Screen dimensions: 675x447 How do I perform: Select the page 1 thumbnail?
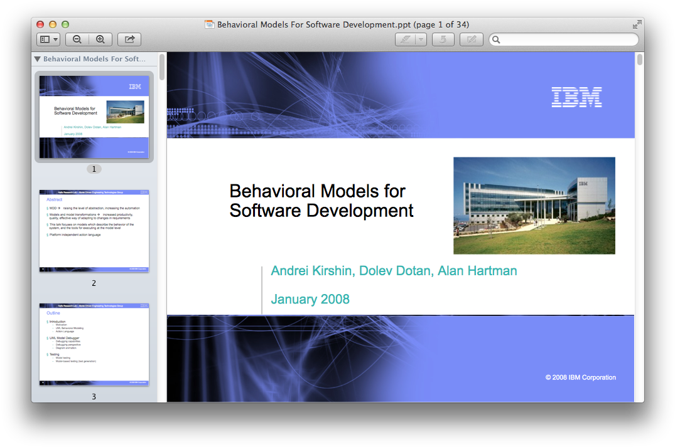pos(94,117)
